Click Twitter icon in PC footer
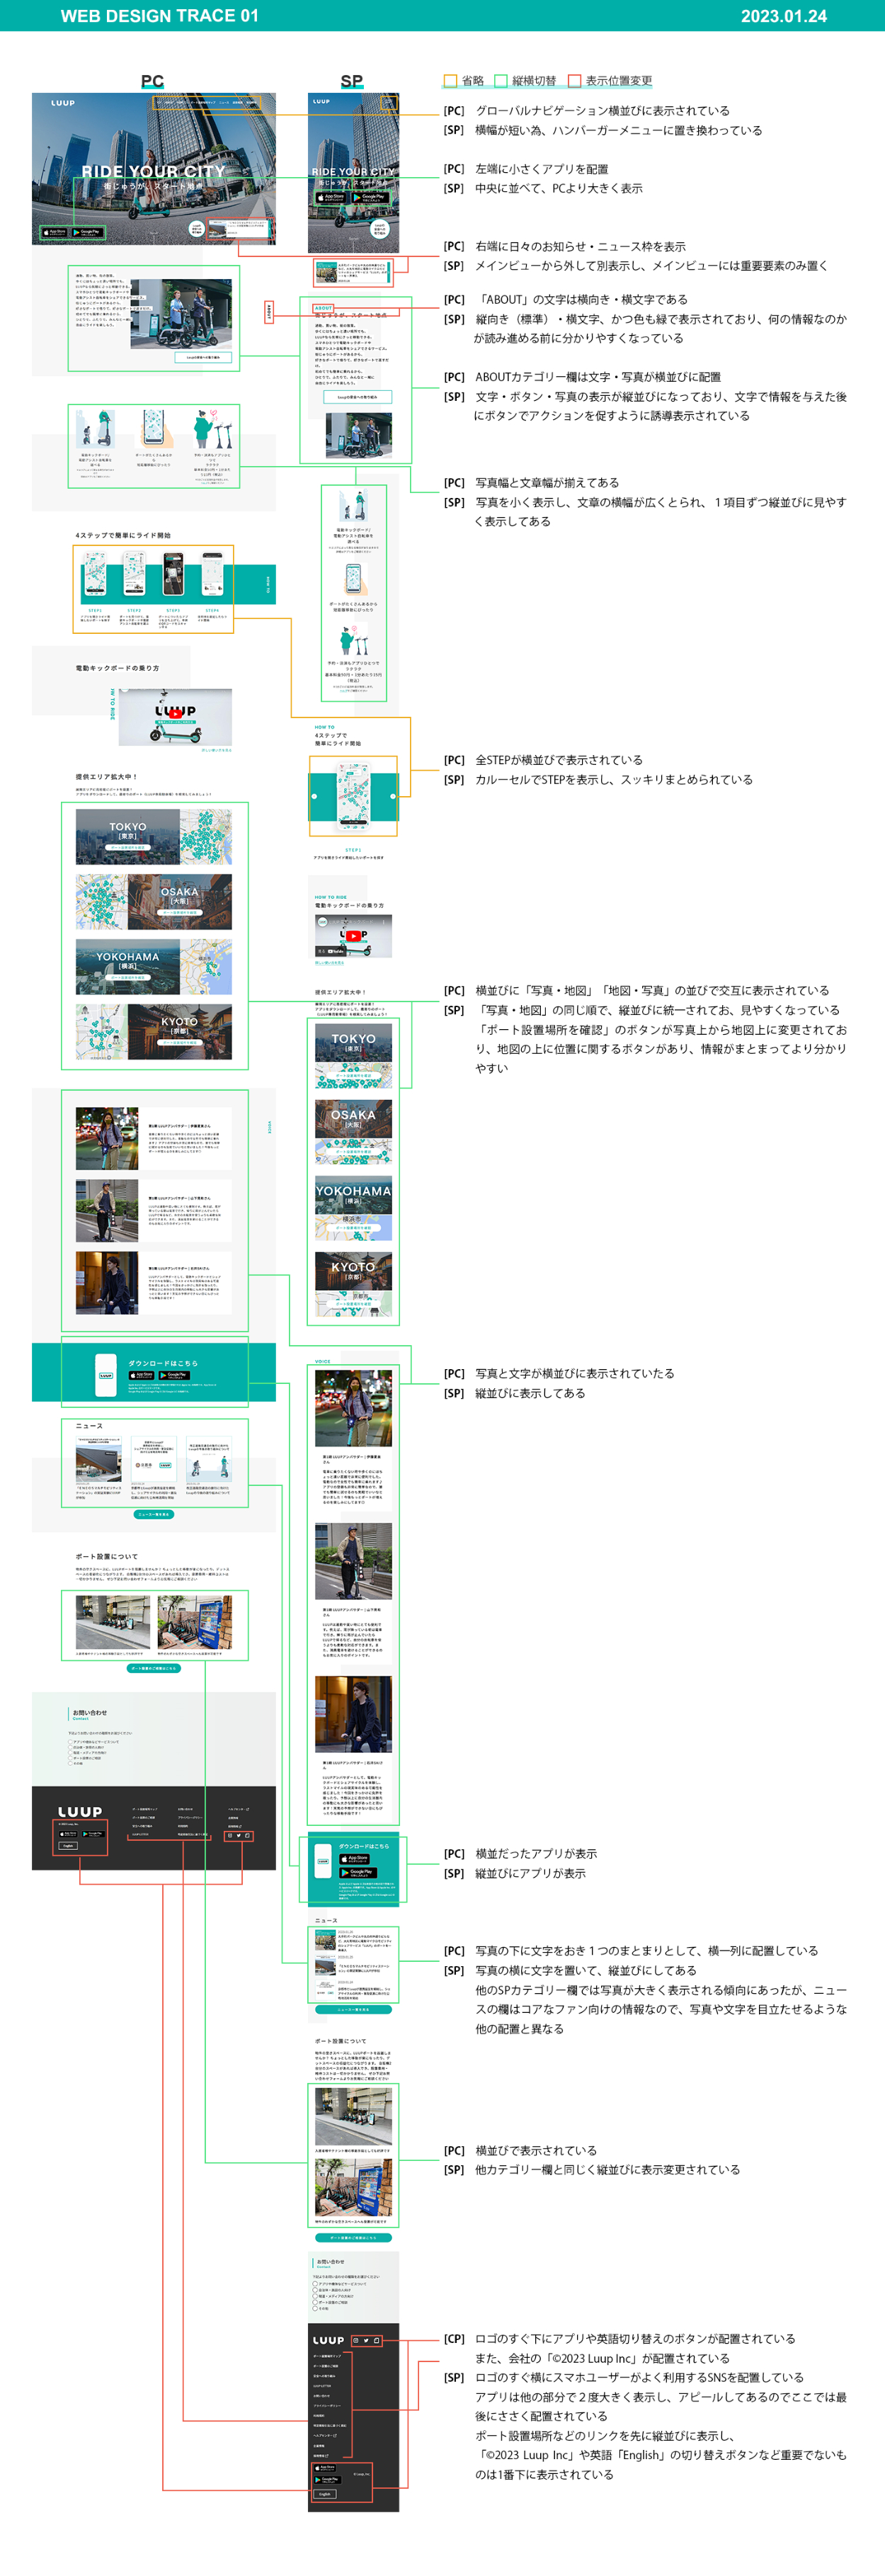The image size is (885, 2576). [239, 1836]
